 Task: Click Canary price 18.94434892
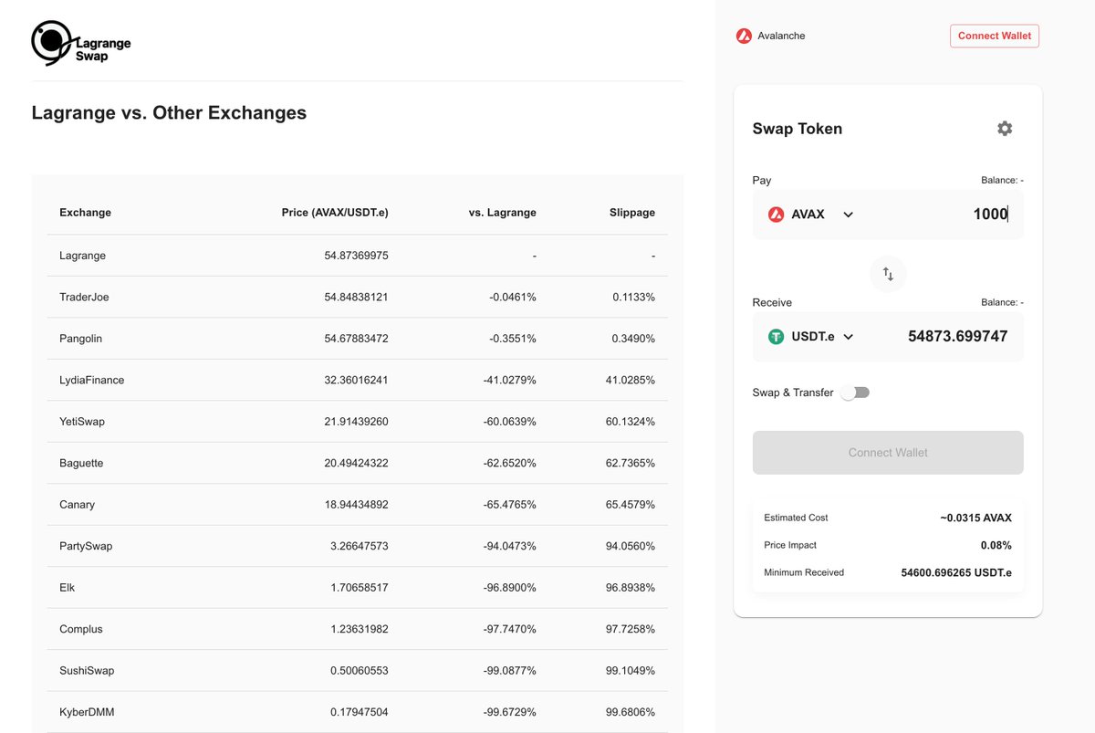pos(356,505)
